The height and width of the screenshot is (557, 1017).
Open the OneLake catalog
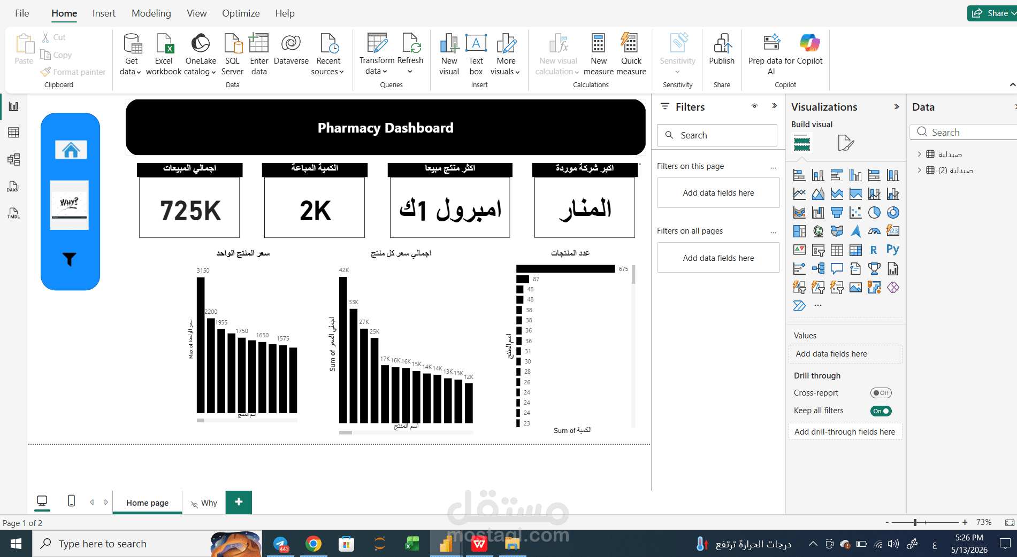click(x=200, y=54)
